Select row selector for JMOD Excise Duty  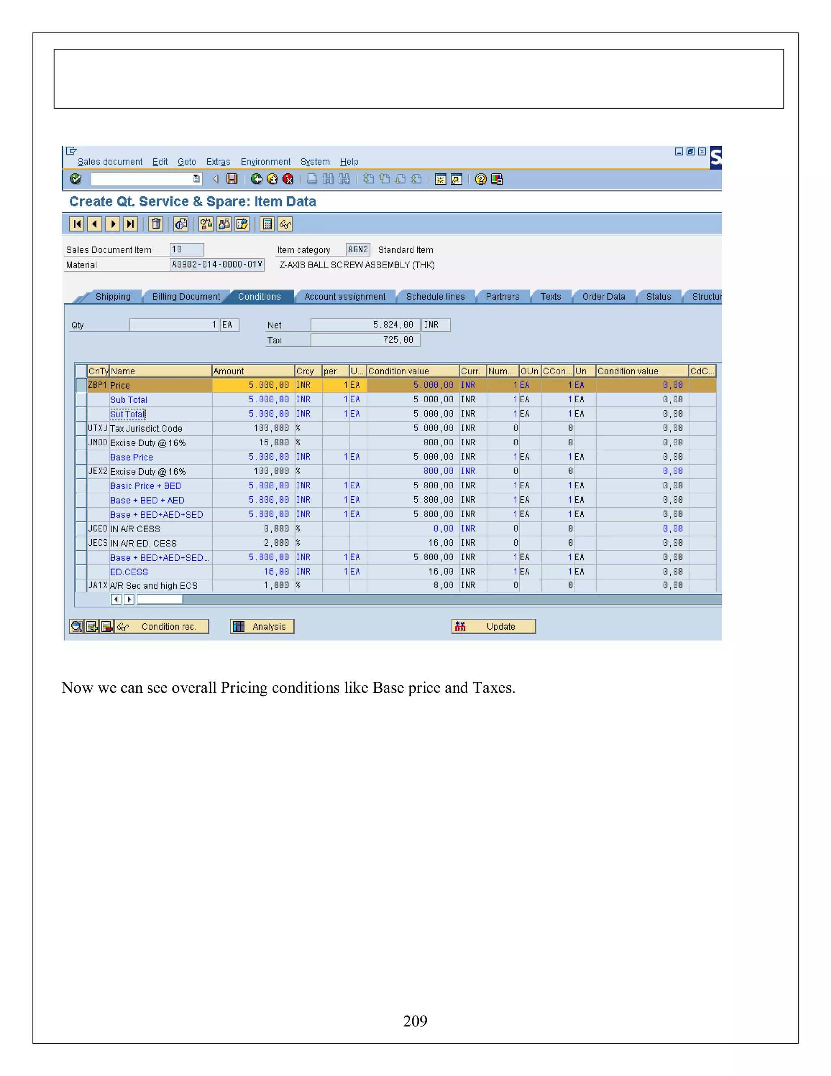click(81, 443)
